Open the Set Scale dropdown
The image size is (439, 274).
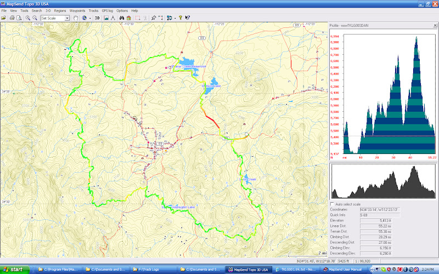coord(67,18)
